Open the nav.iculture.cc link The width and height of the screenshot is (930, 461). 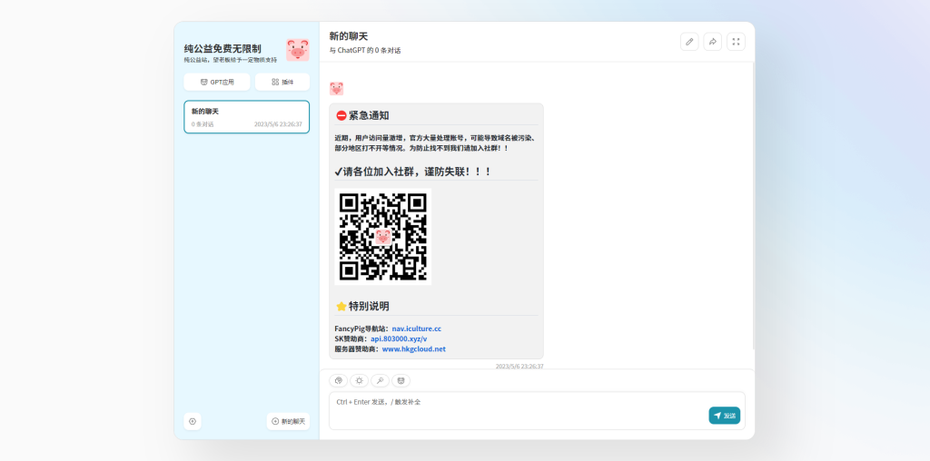(416, 329)
